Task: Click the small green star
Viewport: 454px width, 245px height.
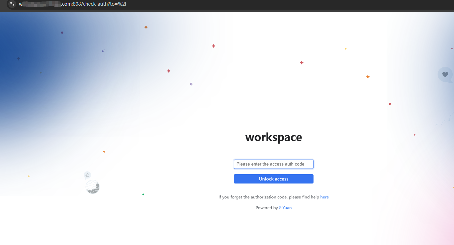Action: tap(143, 194)
